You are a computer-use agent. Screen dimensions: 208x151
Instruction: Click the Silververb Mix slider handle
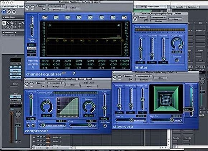coord(188,109)
